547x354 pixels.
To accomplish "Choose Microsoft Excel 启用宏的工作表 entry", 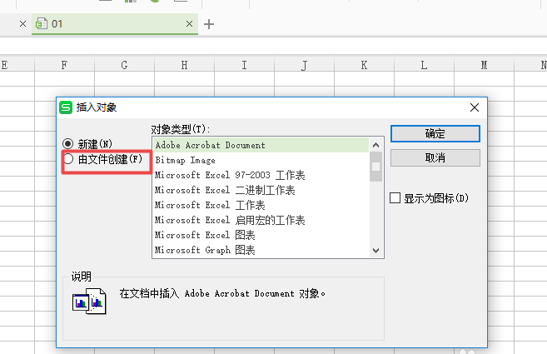I will (261, 220).
